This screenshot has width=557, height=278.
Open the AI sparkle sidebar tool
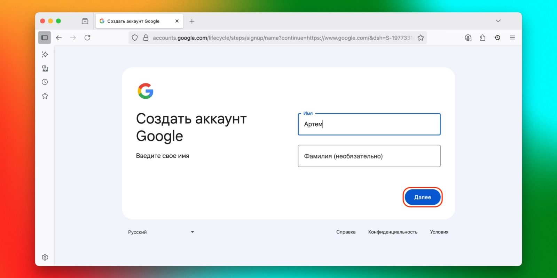coord(45,54)
